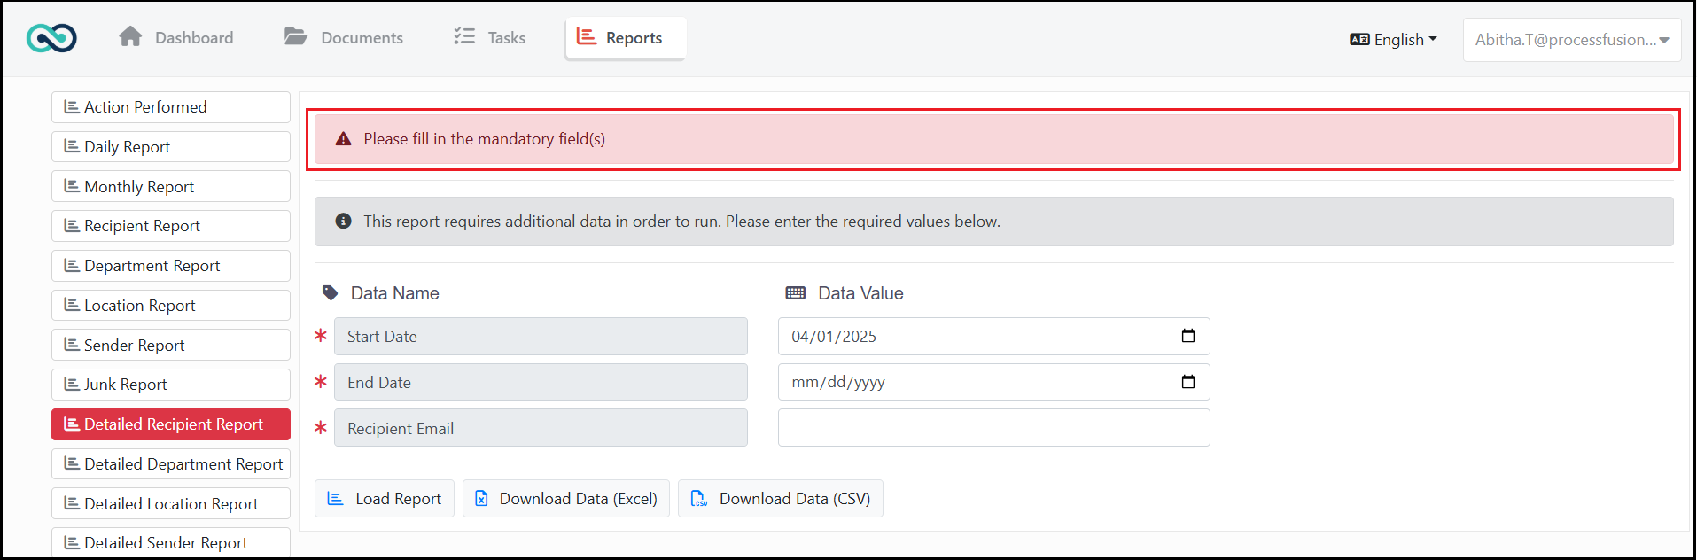Click the Load Report button

(x=385, y=499)
